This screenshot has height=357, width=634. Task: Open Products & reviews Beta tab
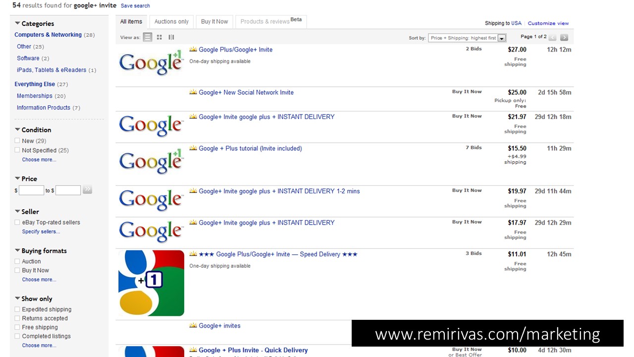coord(271,21)
